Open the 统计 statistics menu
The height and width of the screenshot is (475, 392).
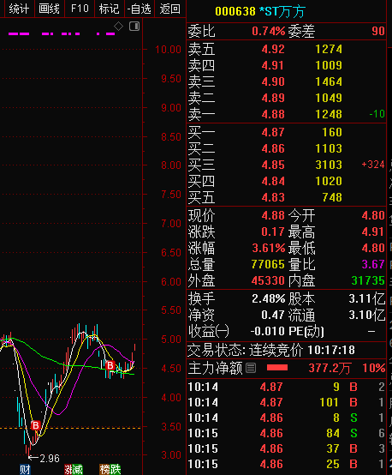point(19,9)
